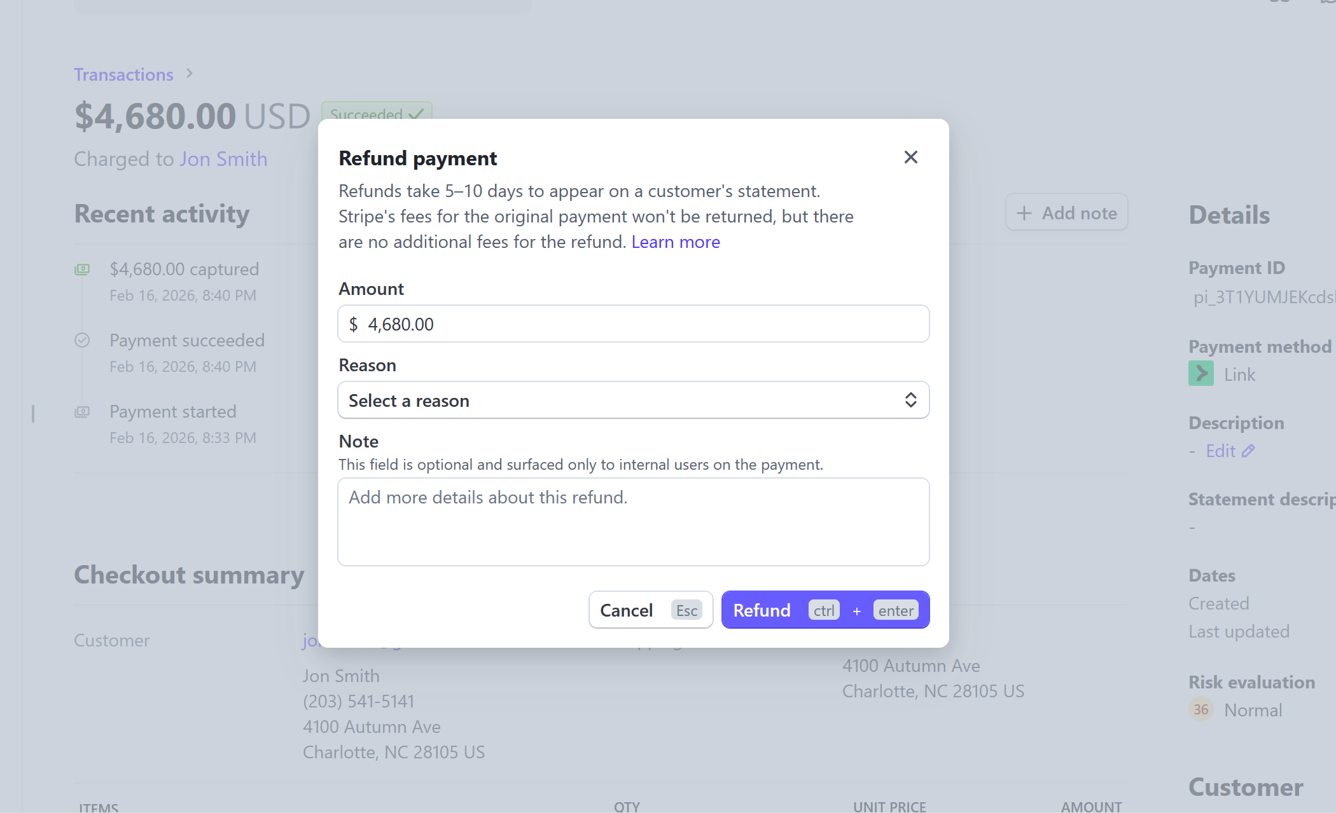Click the pencil icon next to Edit description
1336x813 pixels.
(1248, 450)
